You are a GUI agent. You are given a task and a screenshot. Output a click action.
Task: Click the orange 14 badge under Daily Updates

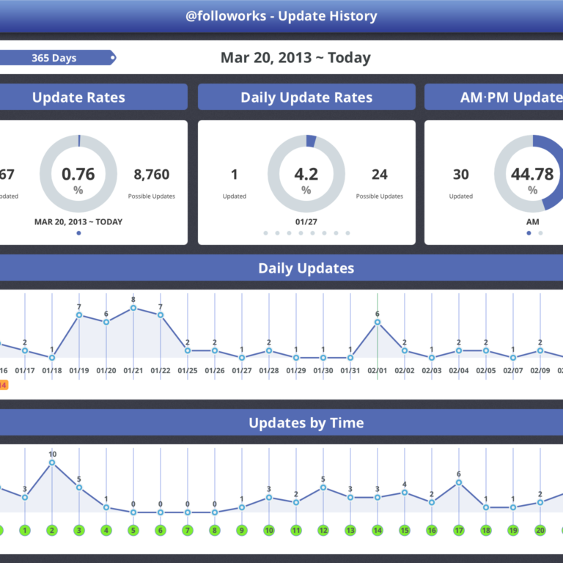coord(3,385)
